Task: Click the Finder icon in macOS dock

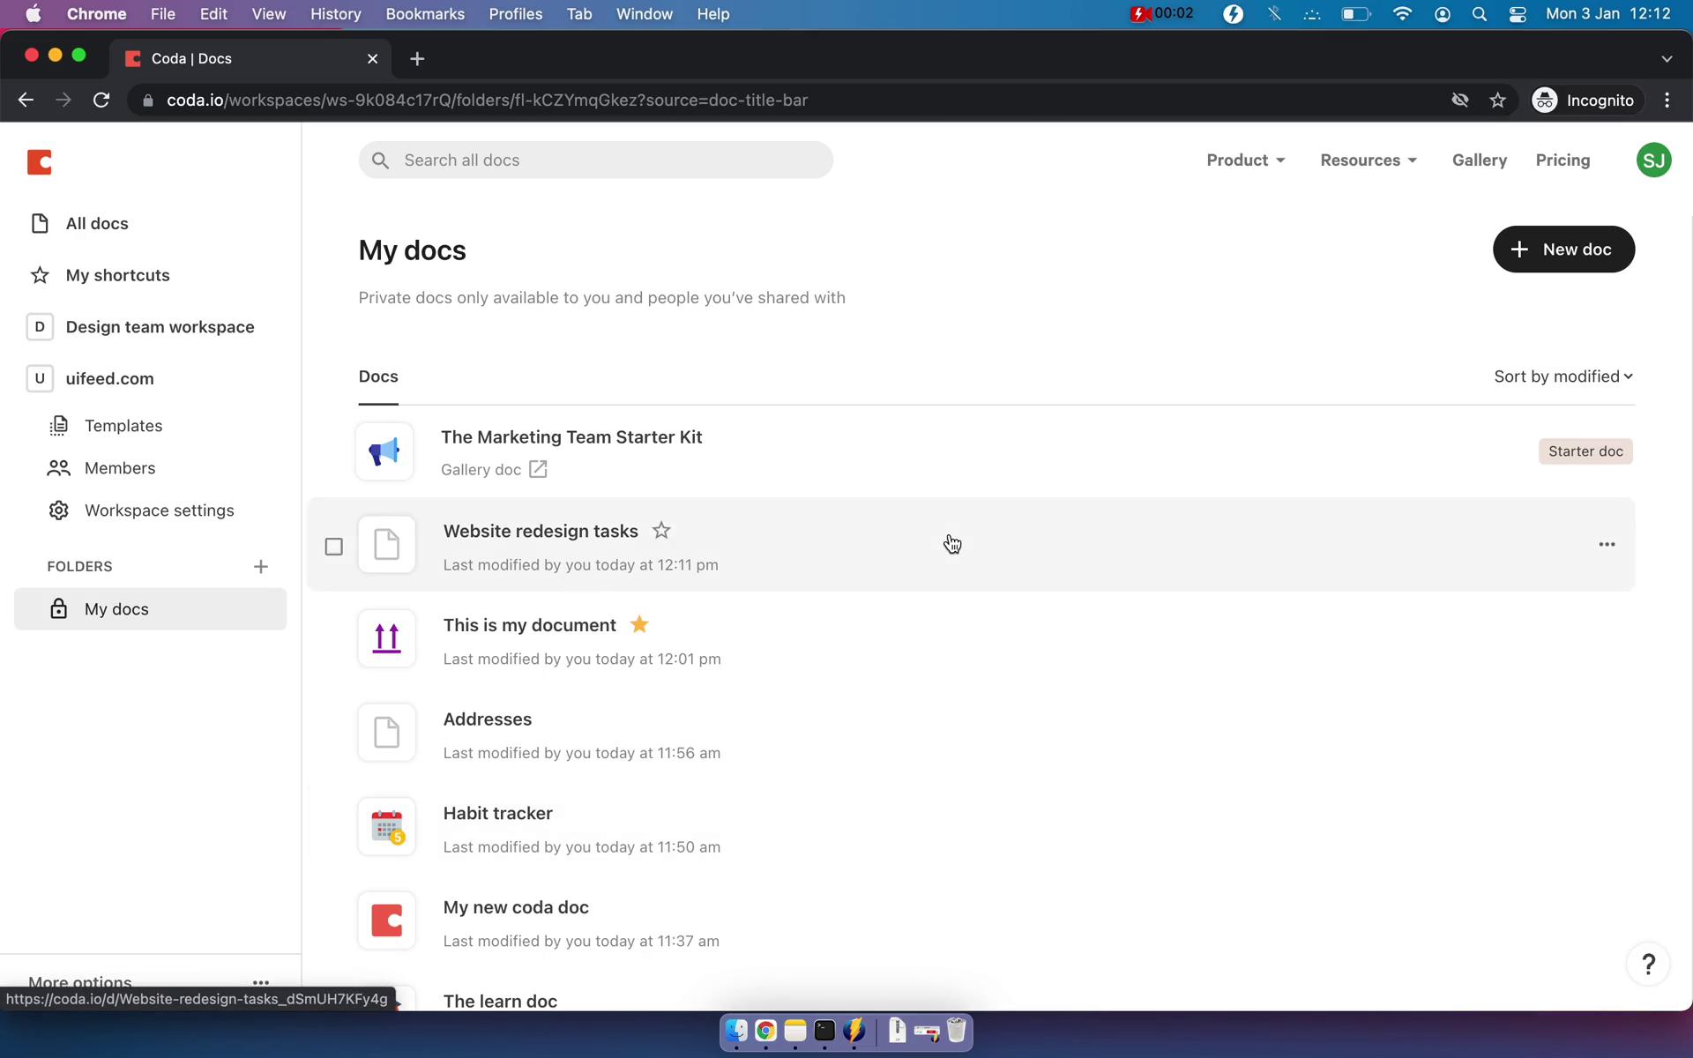Action: [735, 1032]
